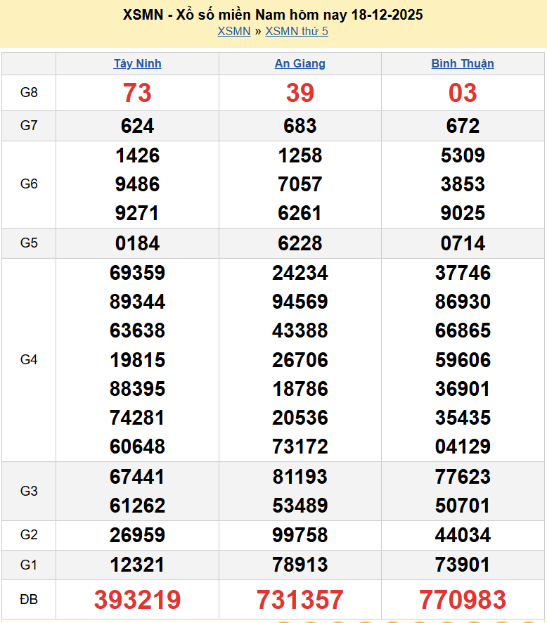Screen dimensions: 547x623
Task: Click the G8 result 73
Action: coord(137,93)
